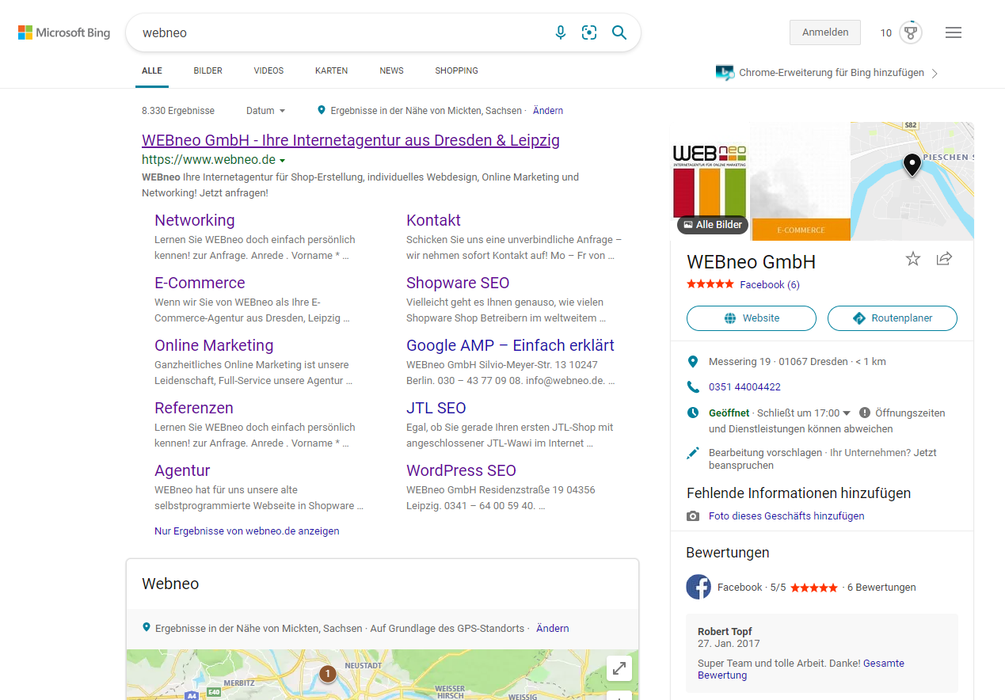Save WEBneo GmbH with the star icon
1005x700 pixels.
(x=913, y=259)
